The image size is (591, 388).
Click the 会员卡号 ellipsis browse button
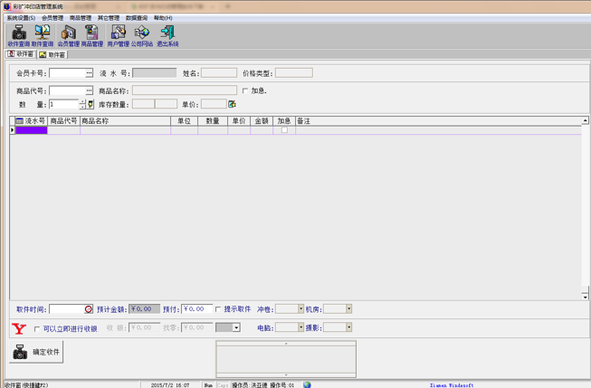(89, 72)
